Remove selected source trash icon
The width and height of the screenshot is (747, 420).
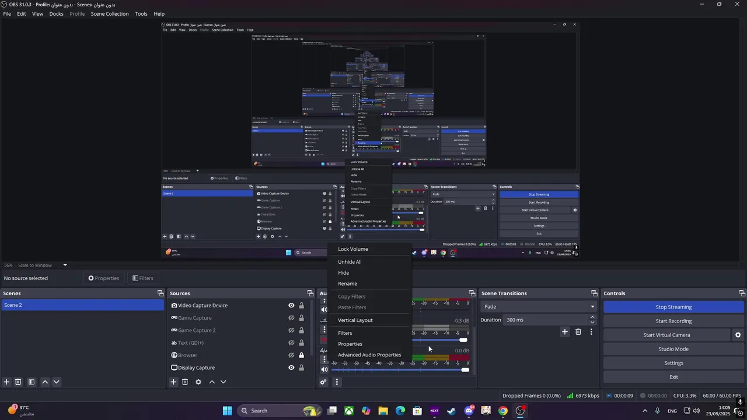pos(185,382)
